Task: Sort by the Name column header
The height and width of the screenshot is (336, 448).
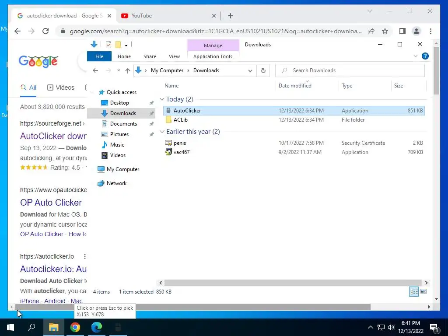Action: click(x=171, y=86)
